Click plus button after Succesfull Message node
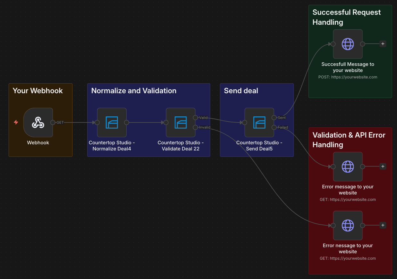The height and width of the screenshot is (279, 397). point(382,44)
